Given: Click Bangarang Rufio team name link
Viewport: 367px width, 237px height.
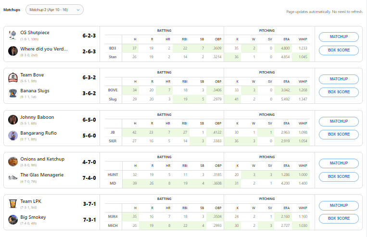Looking at the screenshot, I should coord(38,133).
